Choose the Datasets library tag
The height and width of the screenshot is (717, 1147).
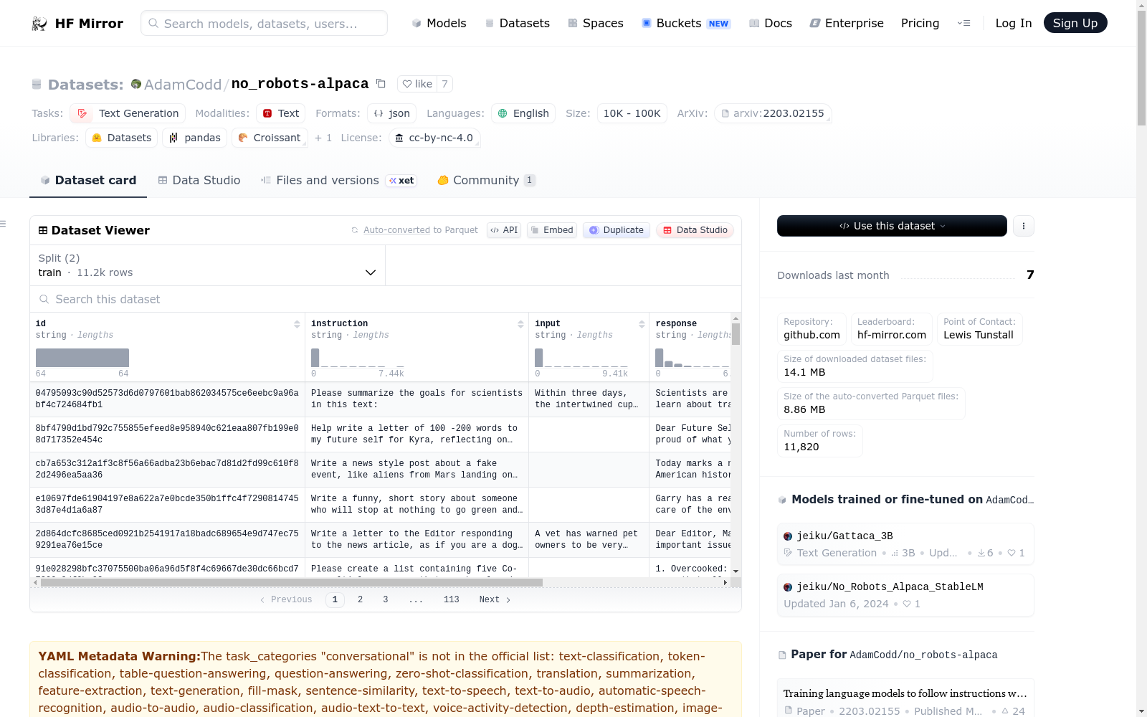122,138
